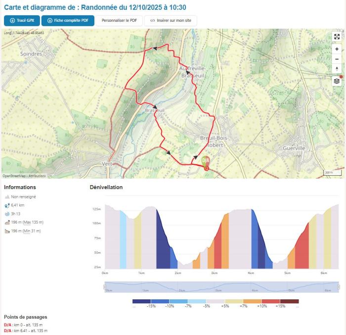Zoom out of the map
This screenshot has height=335, width=346.
click(x=337, y=59)
